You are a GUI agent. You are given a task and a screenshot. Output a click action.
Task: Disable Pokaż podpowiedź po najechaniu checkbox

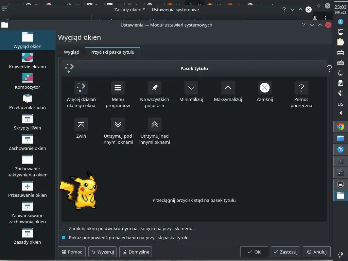(x=64, y=238)
